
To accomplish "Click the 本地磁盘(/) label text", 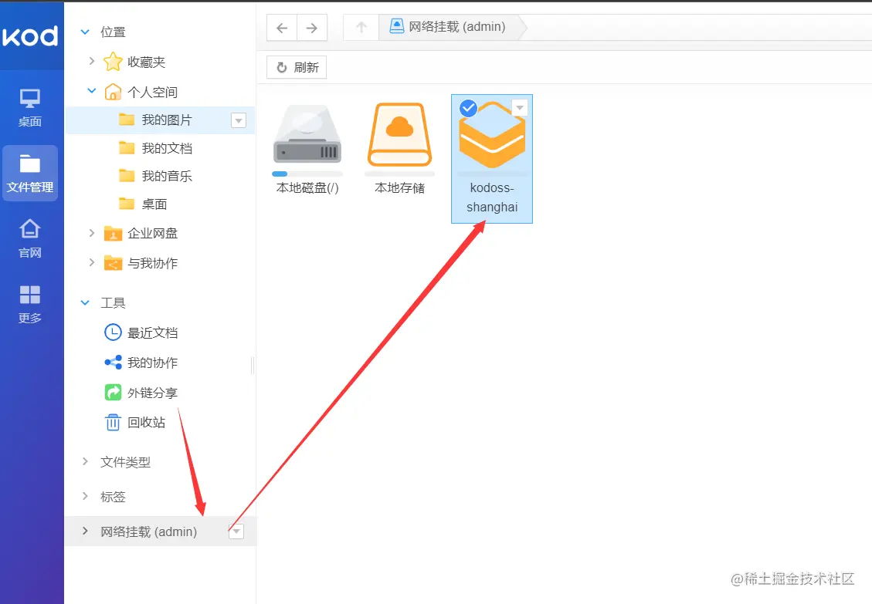I will tap(307, 187).
